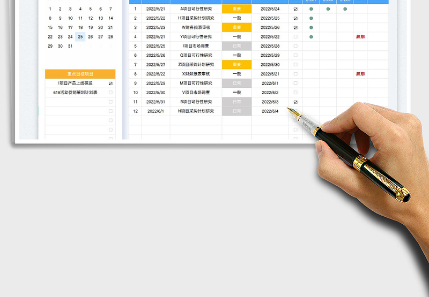Screen dimensions: 429x297
Task: Toggle the checkbox for B项目可行性研究
Action: click(295, 102)
